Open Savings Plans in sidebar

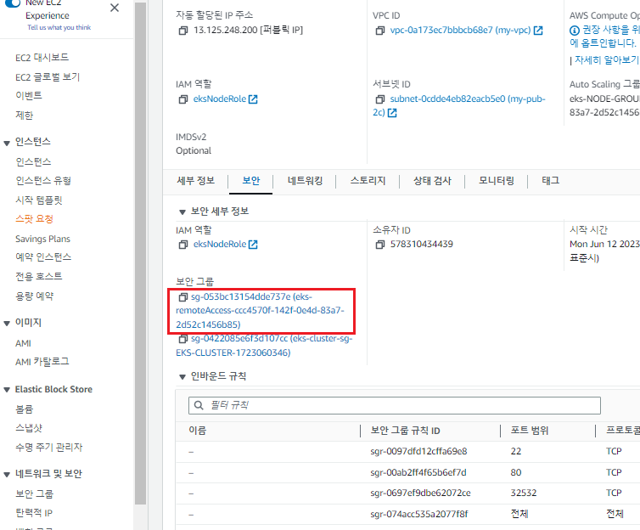tap(42, 239)
